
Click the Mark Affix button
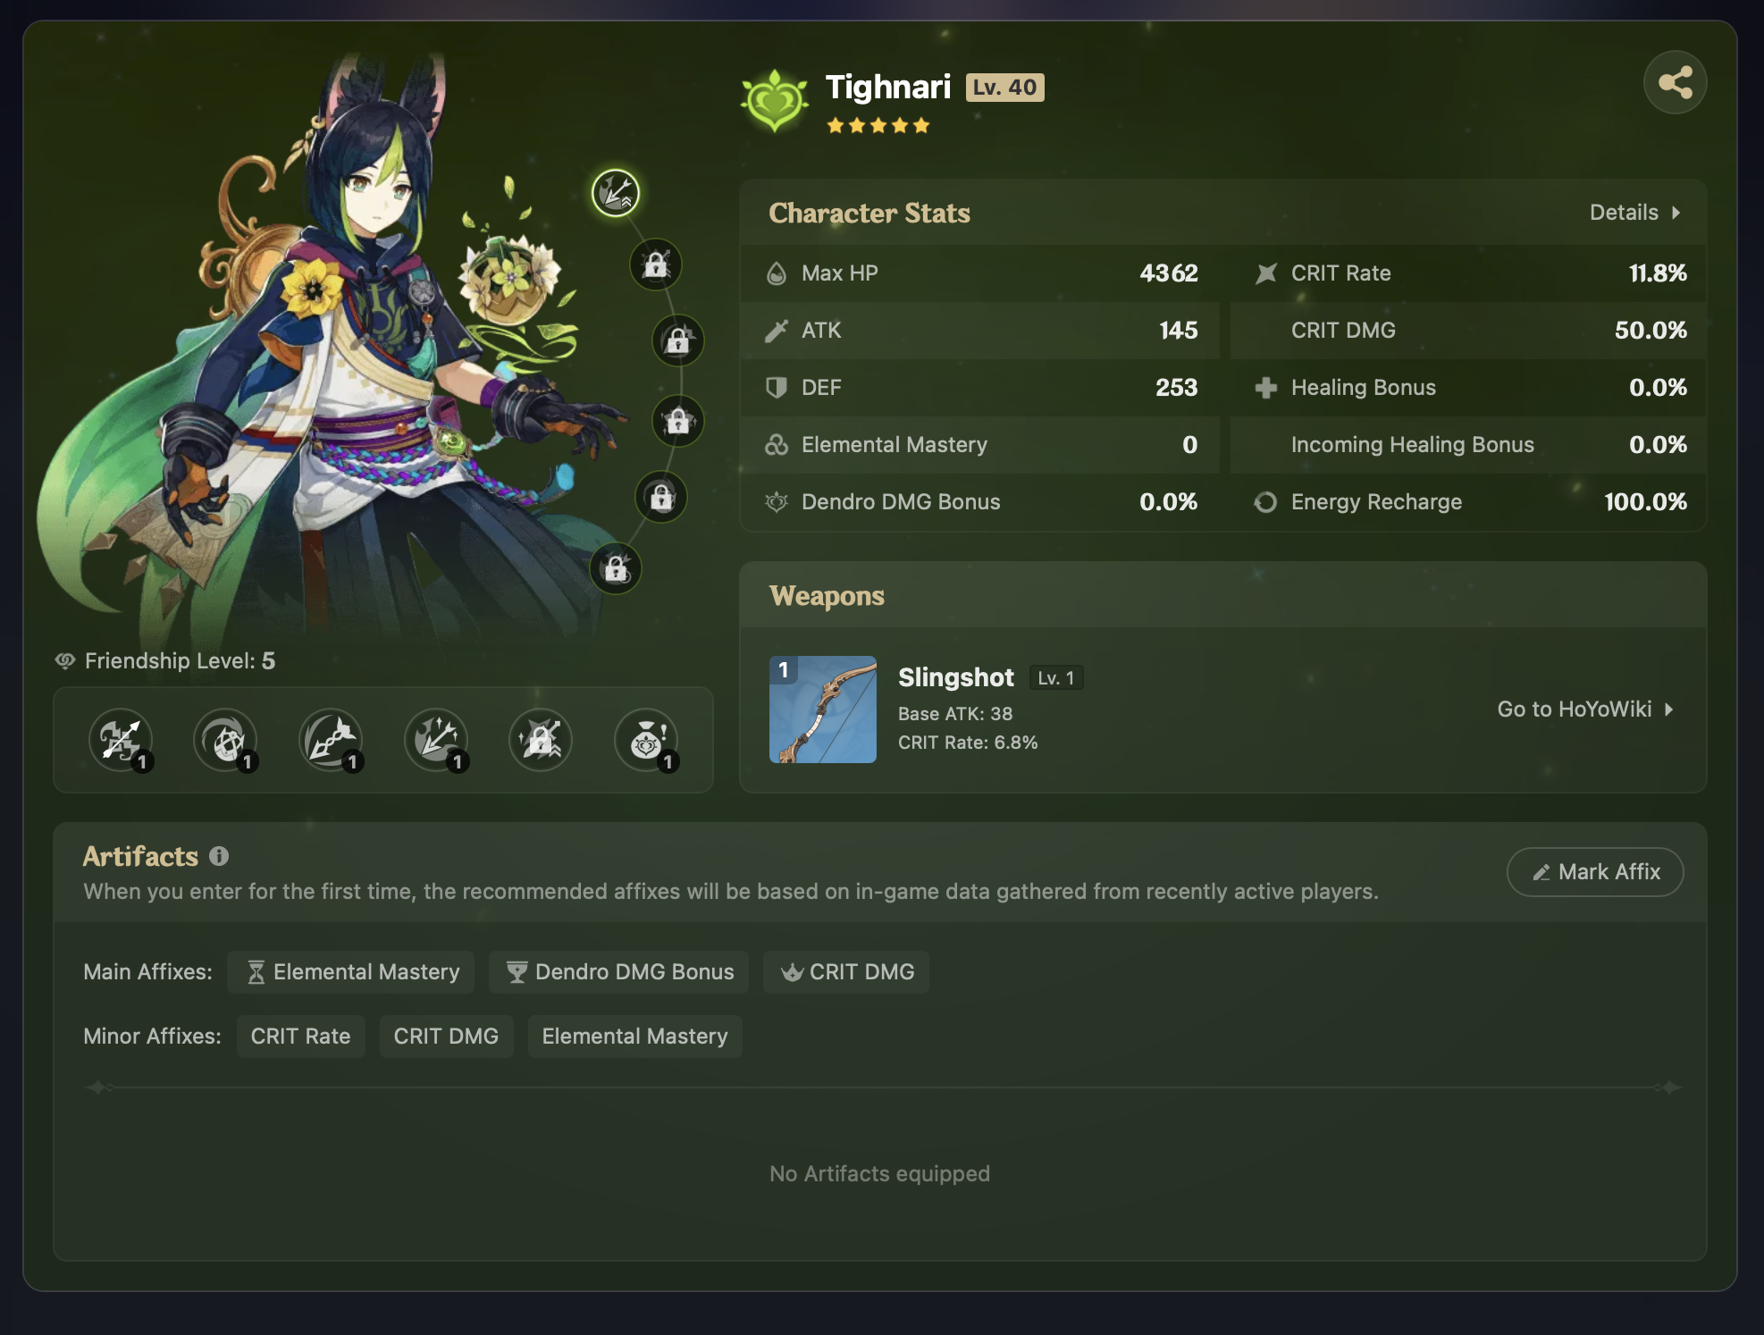[1595, 872]
